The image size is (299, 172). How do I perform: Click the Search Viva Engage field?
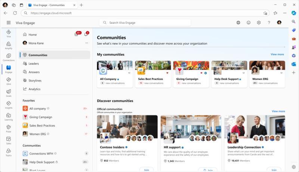[x=145, y=23]
